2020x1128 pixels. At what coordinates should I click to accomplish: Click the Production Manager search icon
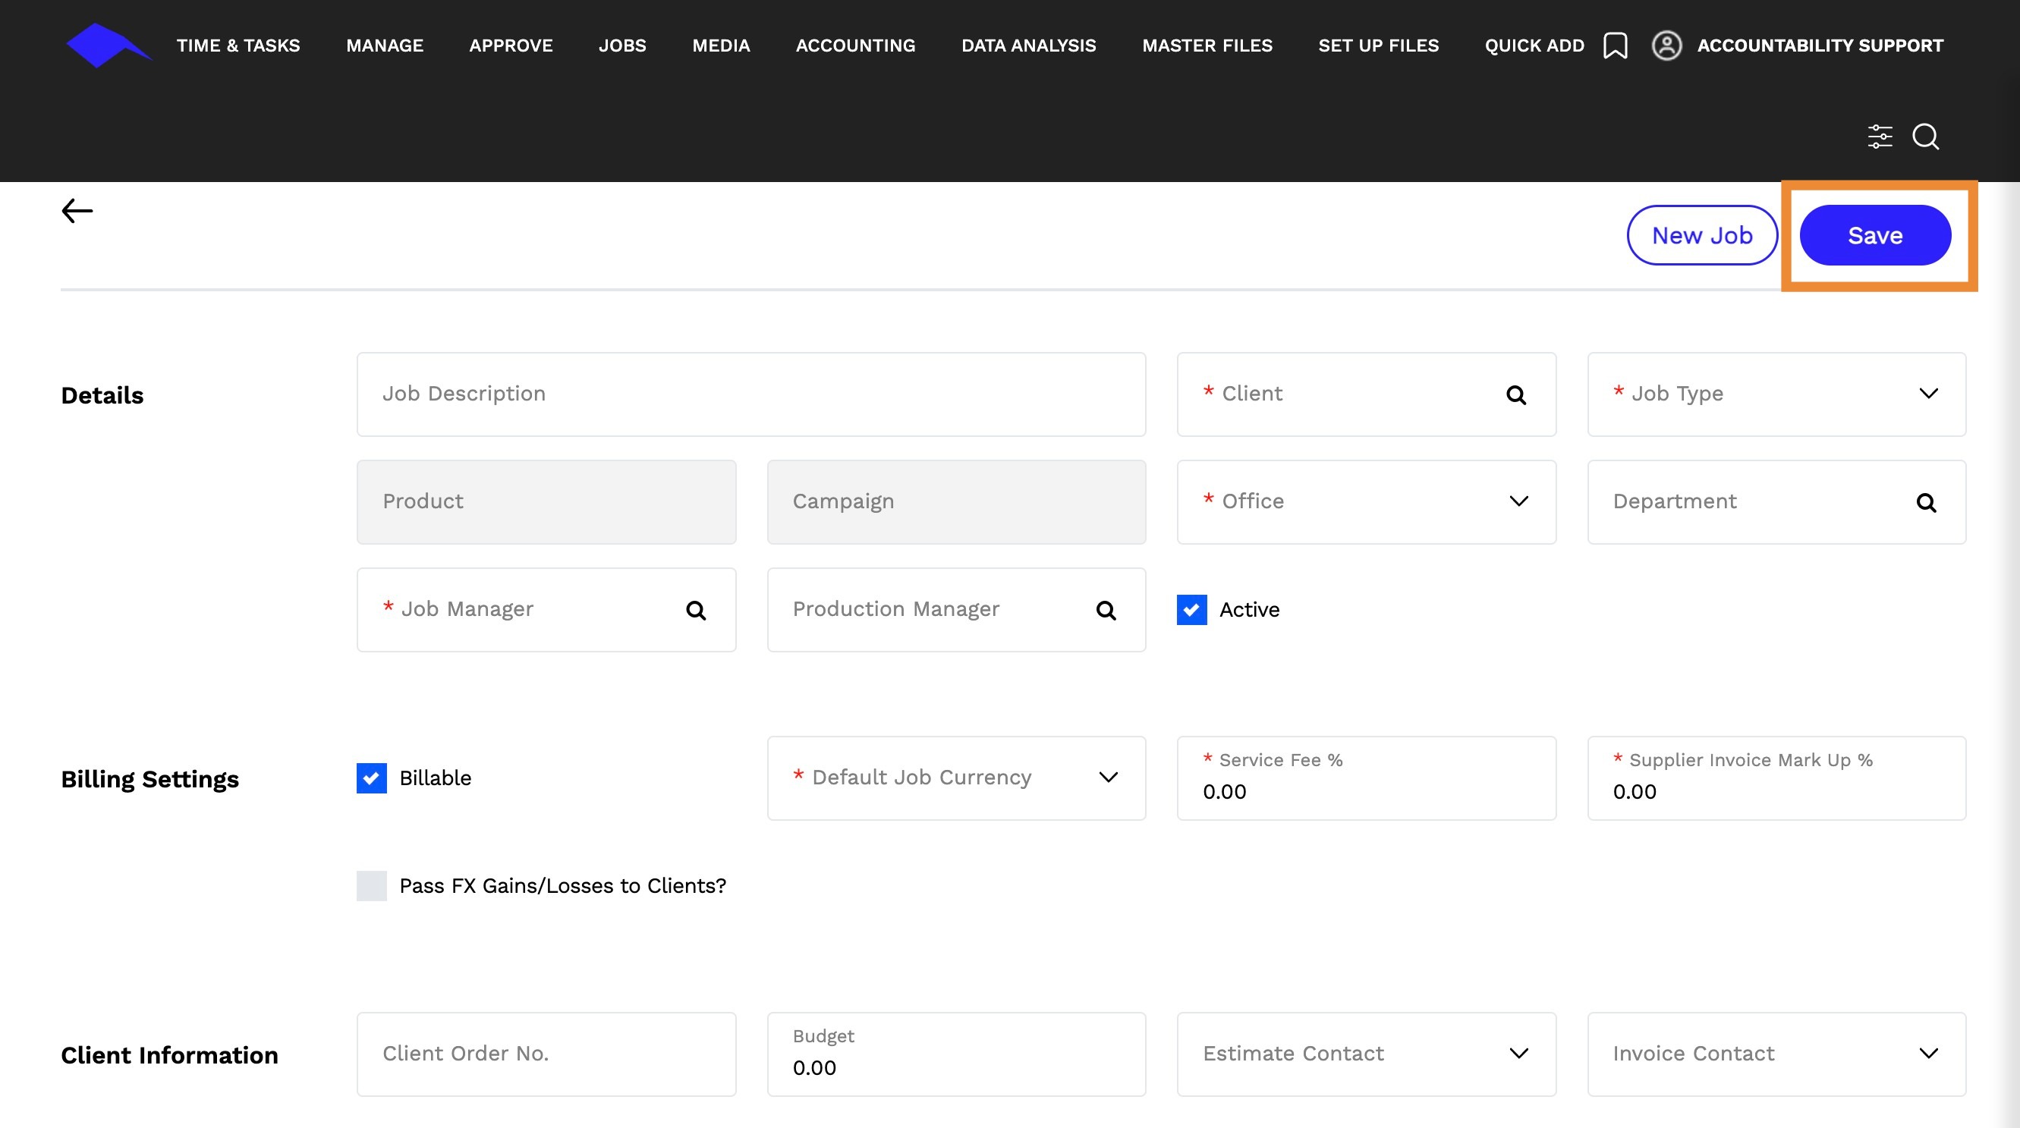pos(1106,610)
